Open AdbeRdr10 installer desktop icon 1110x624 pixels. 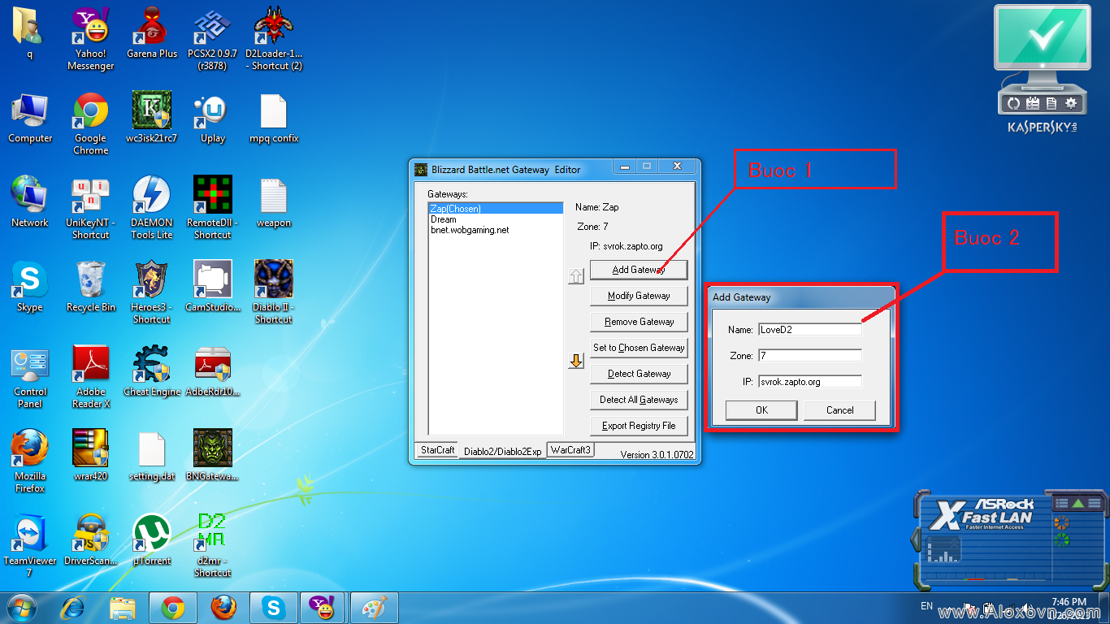[x=212, y=370]
